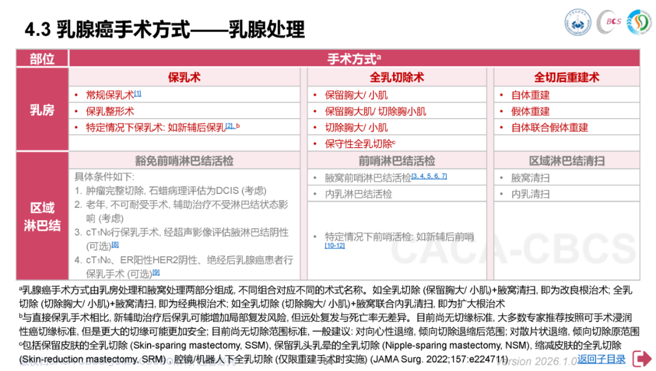Click the BCS crescent logo
Viewport: 656px width, 371px height.
click(609, 23)
